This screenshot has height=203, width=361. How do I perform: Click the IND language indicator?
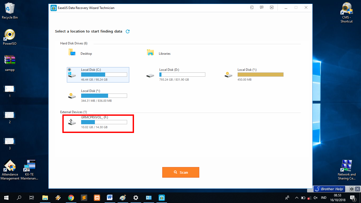(323, 197)
